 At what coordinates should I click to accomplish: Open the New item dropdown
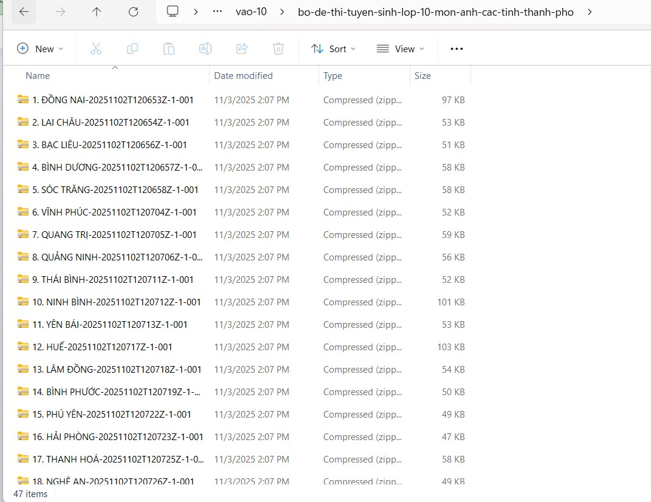point(40,49)
